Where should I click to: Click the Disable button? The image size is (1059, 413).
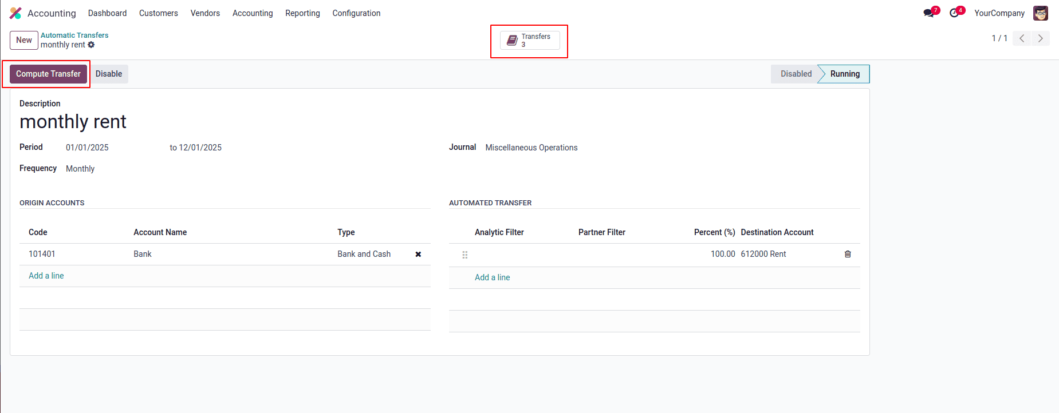(x=109, y=74)
